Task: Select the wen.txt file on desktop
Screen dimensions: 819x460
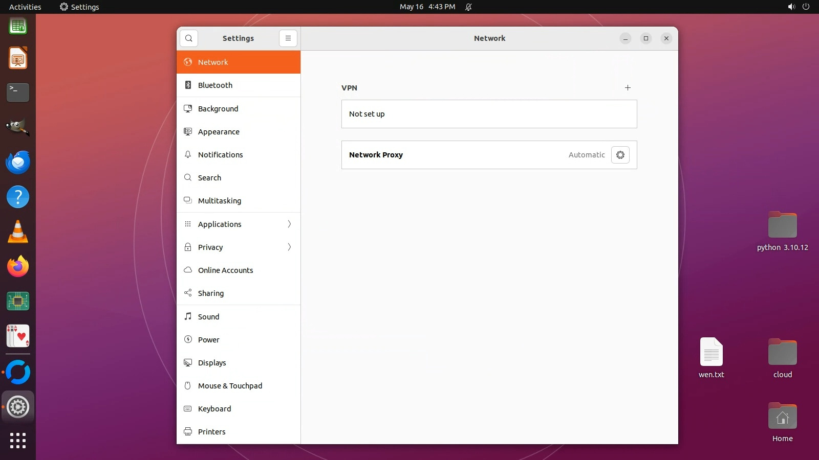Action: [711, 357]
